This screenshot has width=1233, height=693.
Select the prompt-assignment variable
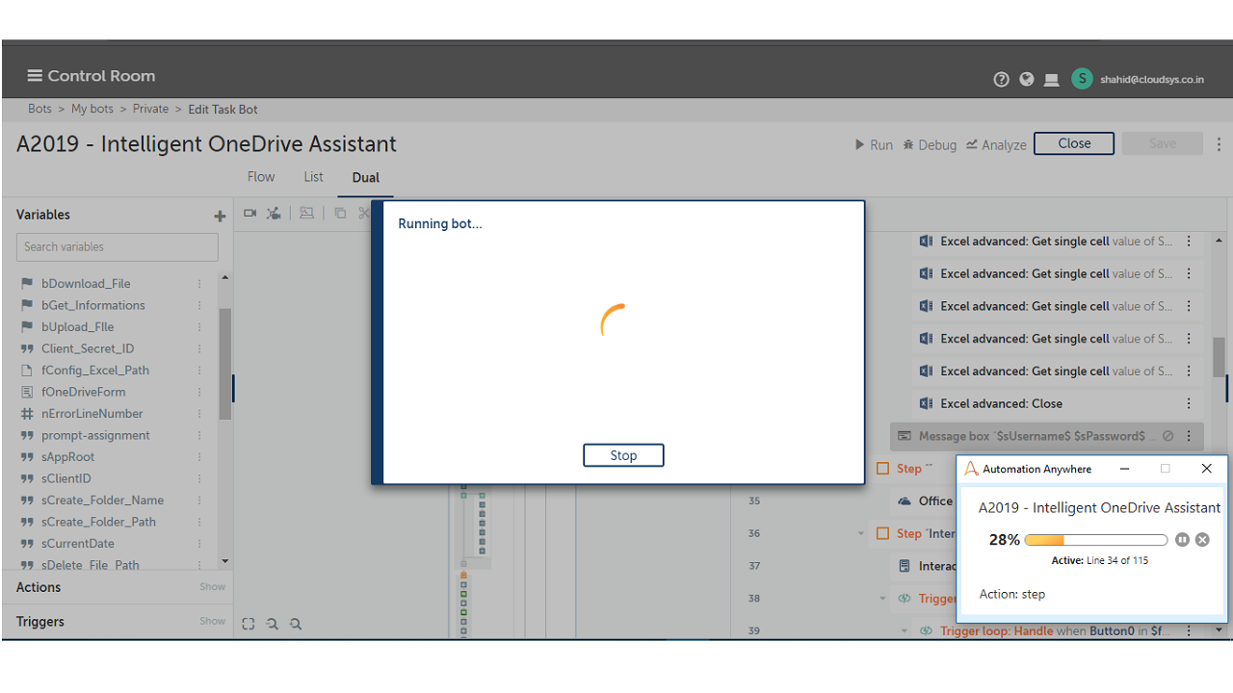(x=95, y=436)
